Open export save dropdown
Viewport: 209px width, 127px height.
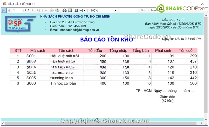tap(82, 10)
